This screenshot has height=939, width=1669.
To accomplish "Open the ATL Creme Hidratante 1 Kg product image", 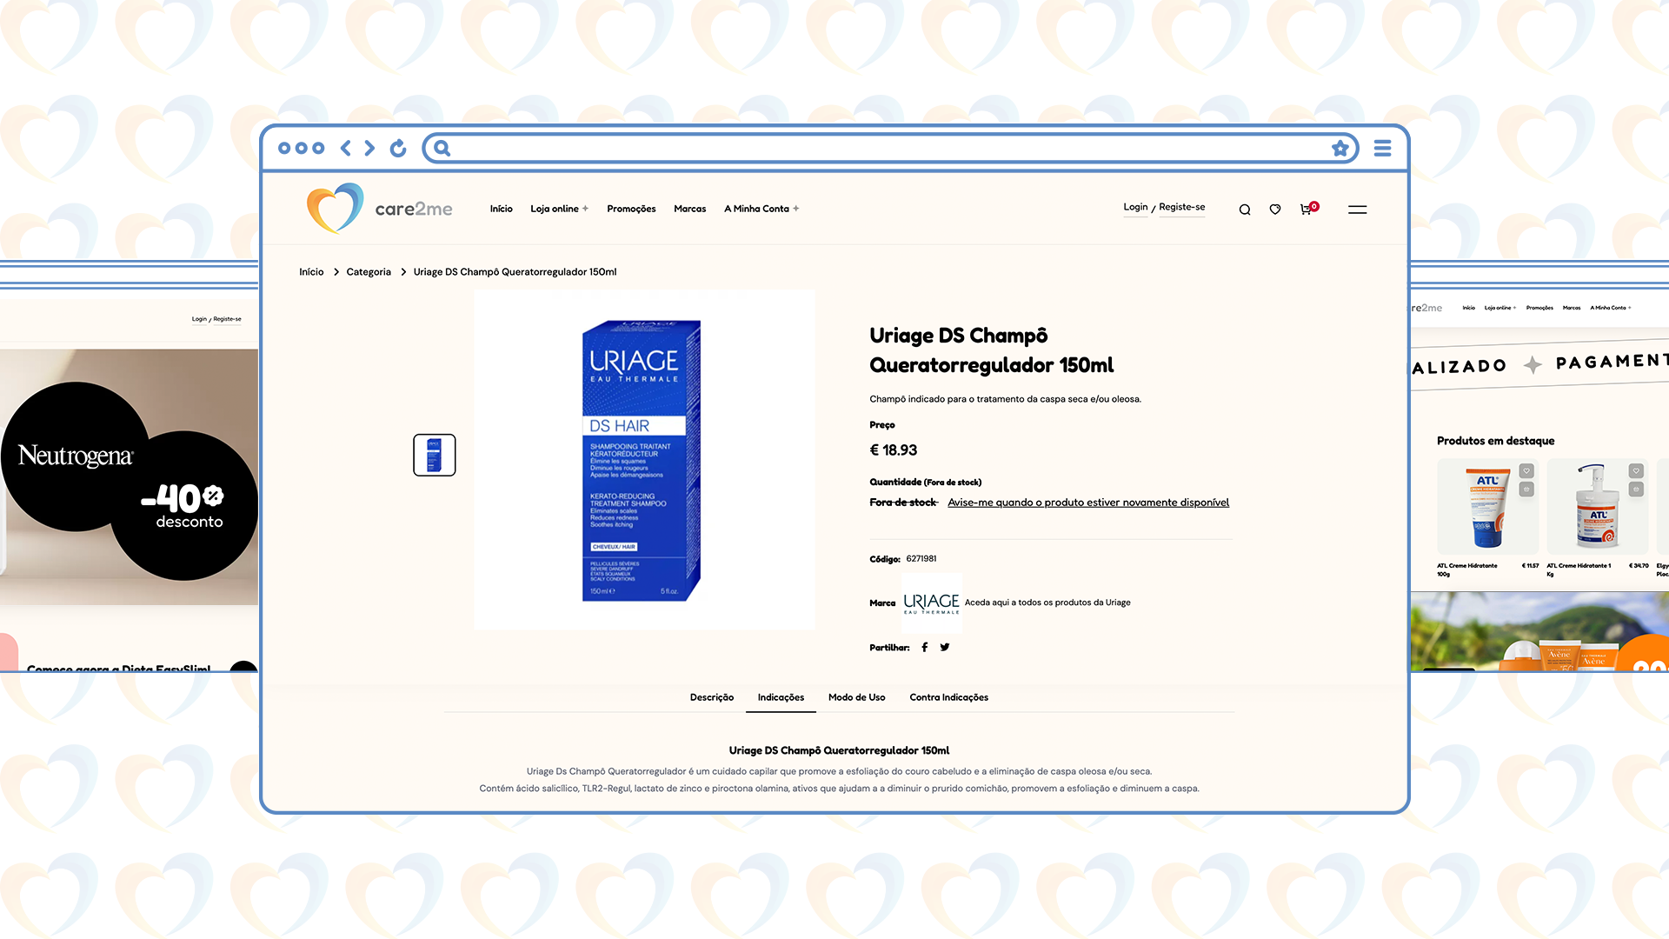I will pos(1597,507).
